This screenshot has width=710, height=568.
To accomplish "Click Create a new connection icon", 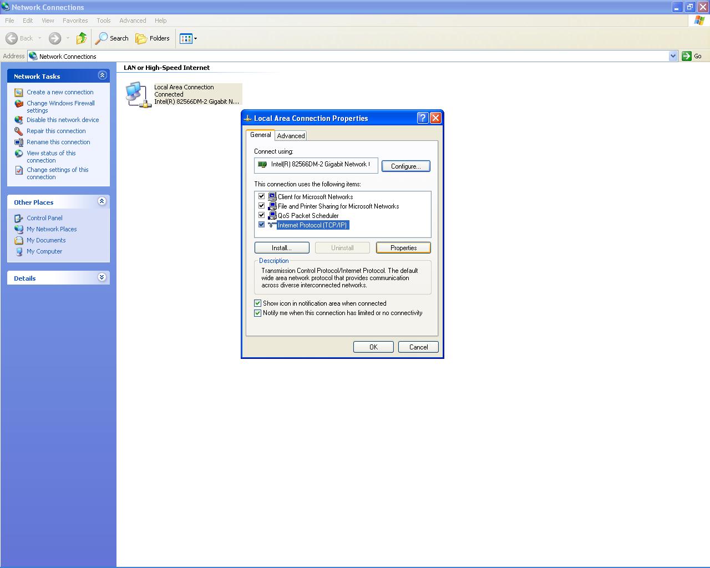I will point(19,92).
